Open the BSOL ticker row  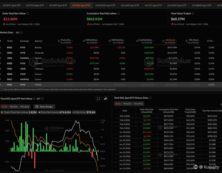tap(10, 48)
